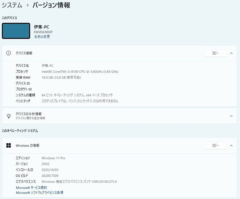Expand the デバイスの分析情報 section chevron

pyautogui.click(x=231, y=116)
